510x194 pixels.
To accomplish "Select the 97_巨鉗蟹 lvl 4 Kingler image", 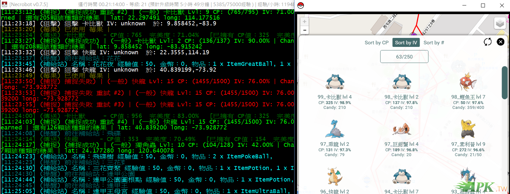I will pyautogui.click(x=402, y=129).
